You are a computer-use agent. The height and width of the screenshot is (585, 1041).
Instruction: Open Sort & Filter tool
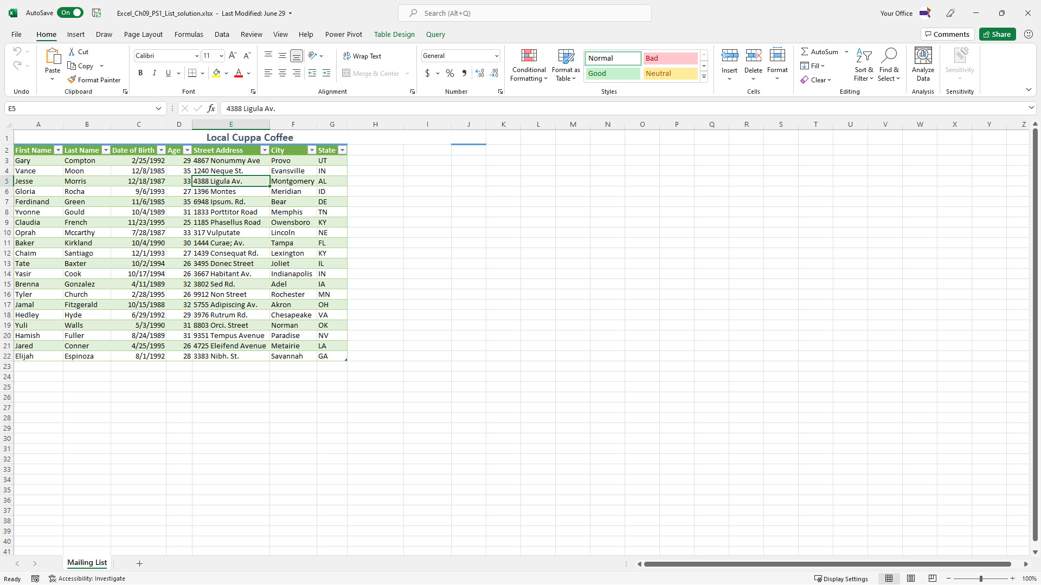click(x=864, y=64)
